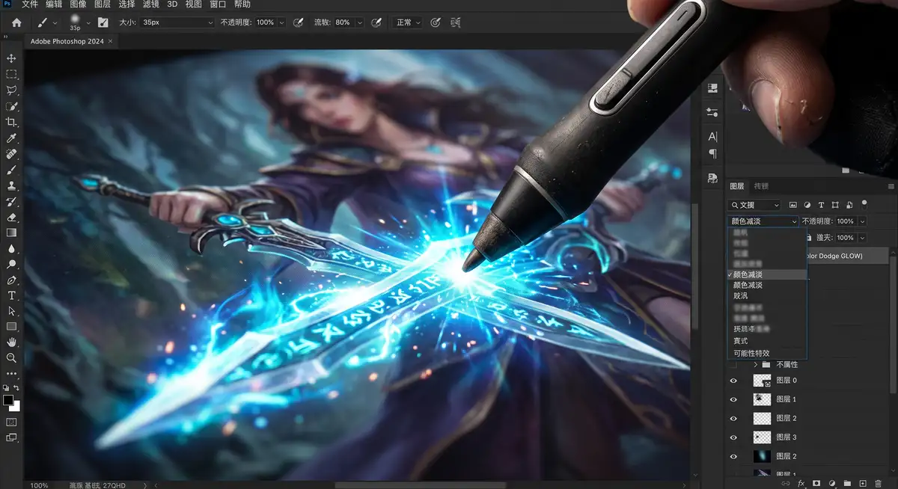Viewport: 898px width, 489px height.
Task: Select the Rectangular Marquee tool
Action: tap(11, 75)
